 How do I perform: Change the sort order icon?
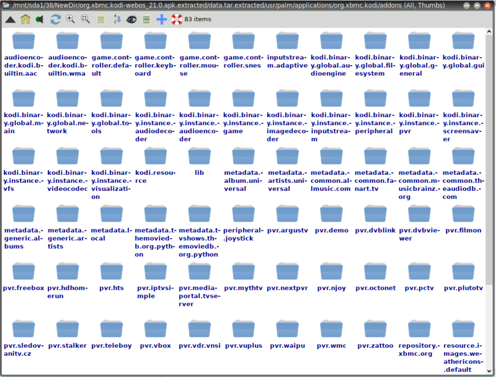coord(117,20)
